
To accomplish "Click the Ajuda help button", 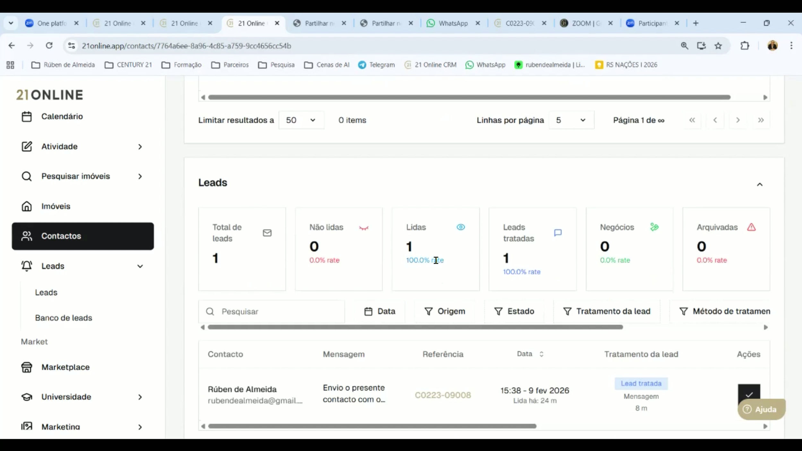I will coord(761,409).
